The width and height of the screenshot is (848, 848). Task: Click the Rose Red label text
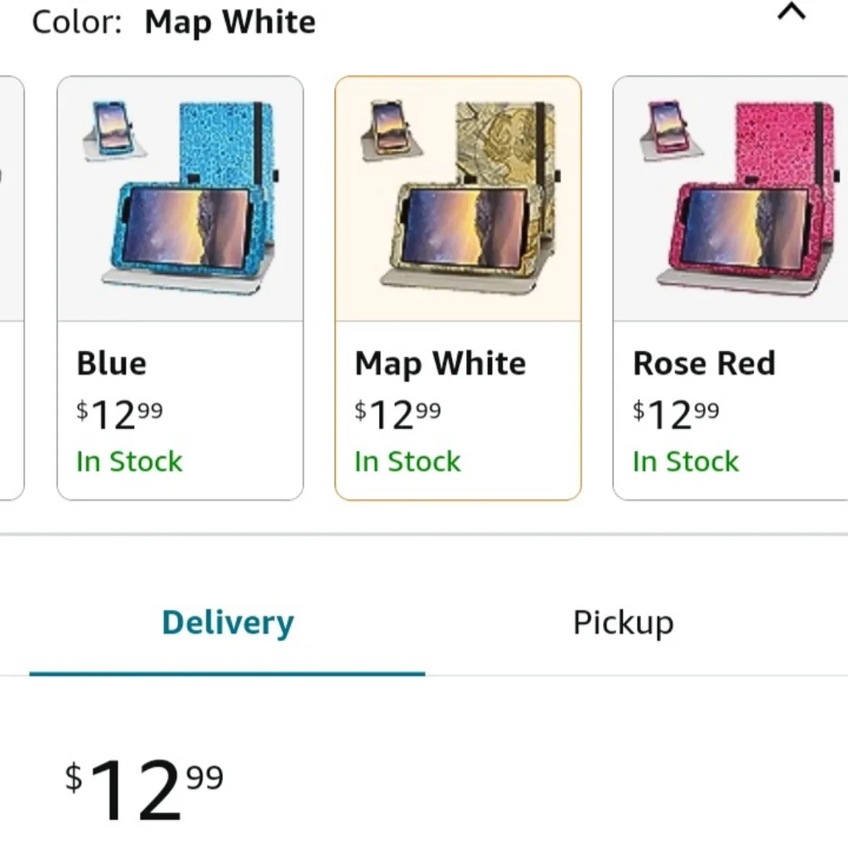point(704,363)
